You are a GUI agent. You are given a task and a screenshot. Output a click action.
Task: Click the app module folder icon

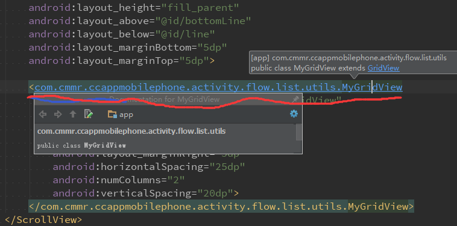coord(112,114)
